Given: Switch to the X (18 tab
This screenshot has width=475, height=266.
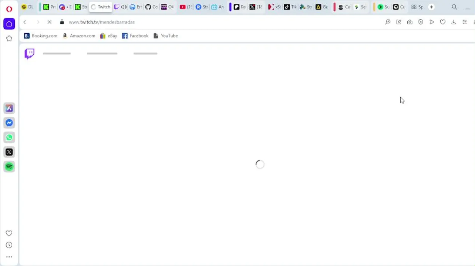Looking at the screenshot, I should point(256,7).
